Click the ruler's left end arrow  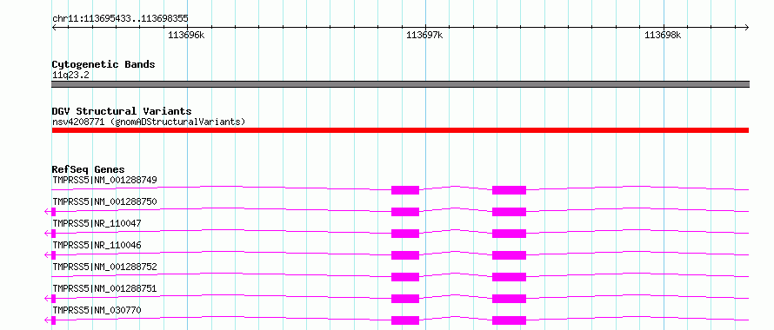[54, 27]
